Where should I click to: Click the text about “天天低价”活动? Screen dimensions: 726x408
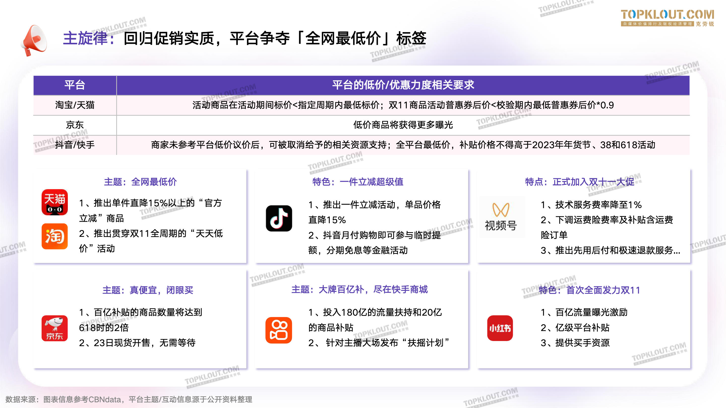click(x=151, y=241)
